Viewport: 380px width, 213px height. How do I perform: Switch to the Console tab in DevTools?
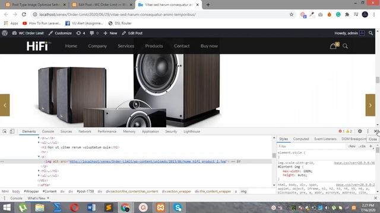click(48, 131)
